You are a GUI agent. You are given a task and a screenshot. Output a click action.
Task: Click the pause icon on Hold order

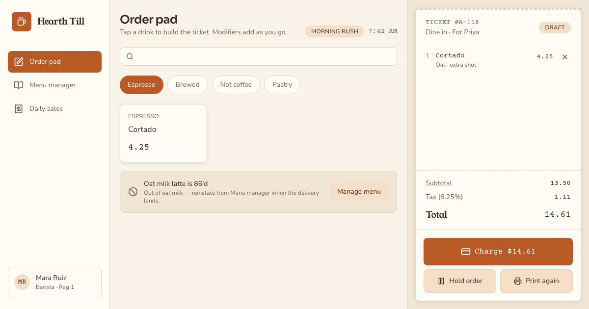point(441,281)
